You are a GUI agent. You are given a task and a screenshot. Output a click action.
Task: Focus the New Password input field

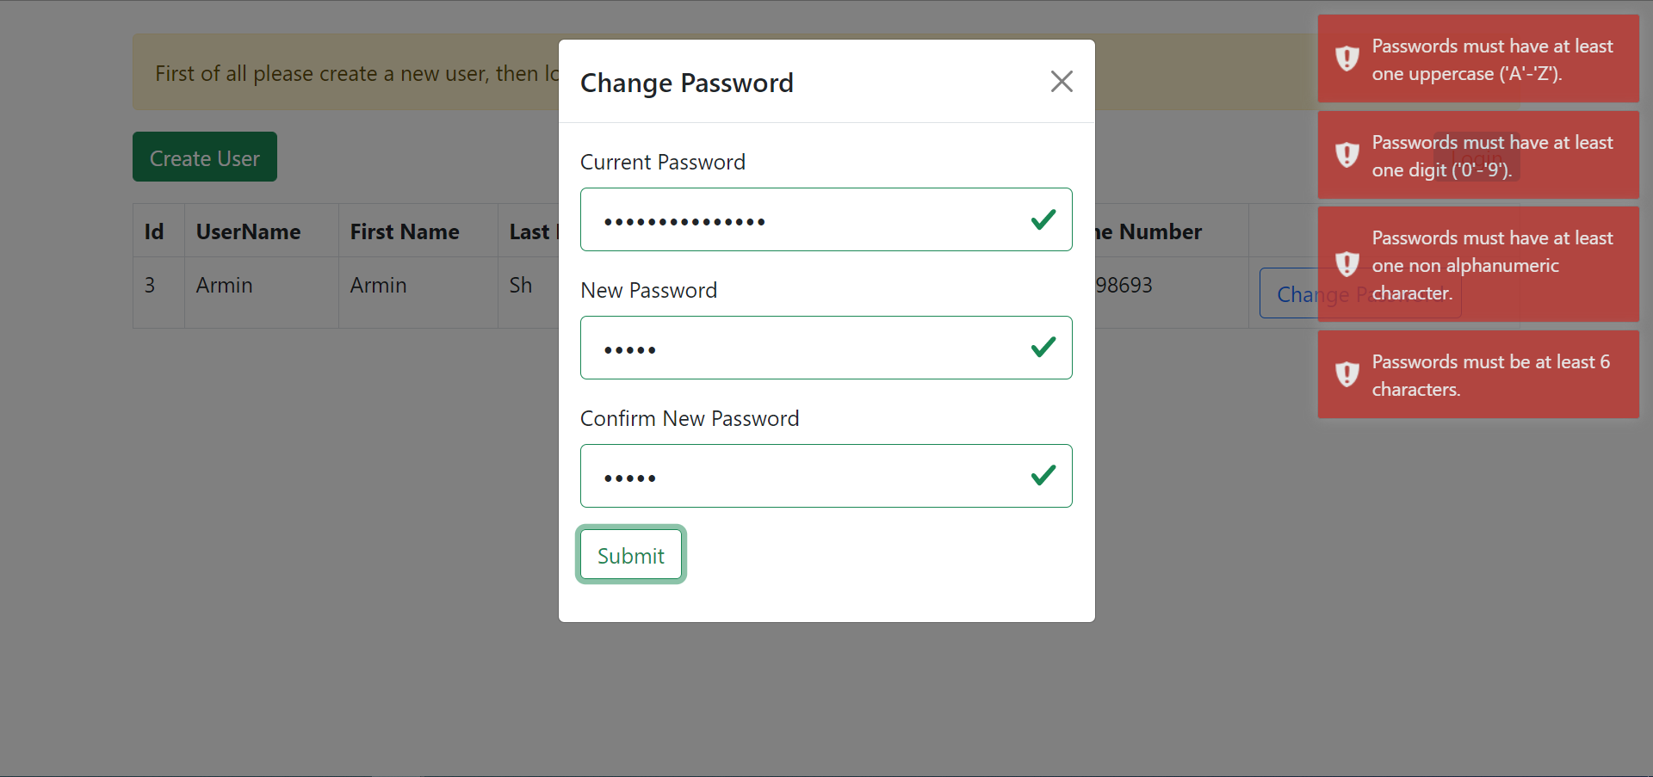(826, 348)
